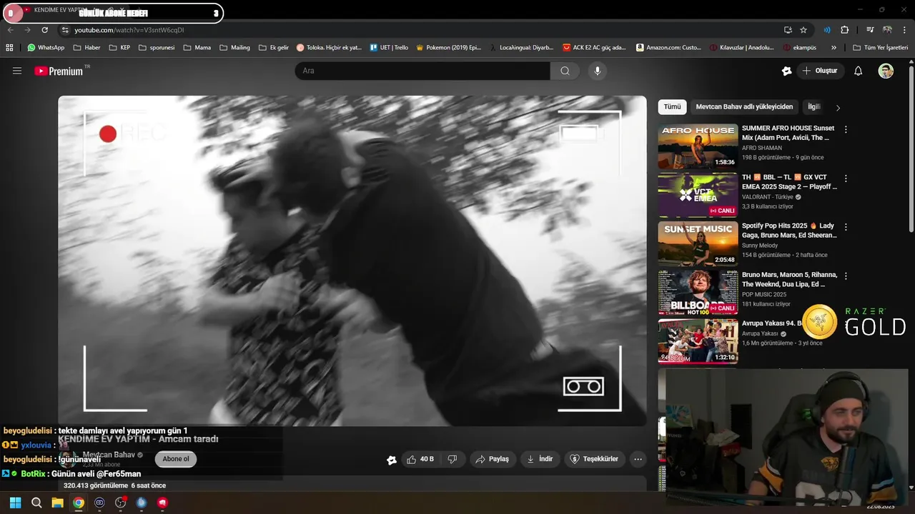
Task: Start voice search with microphone icon
Action: (598, 71)
